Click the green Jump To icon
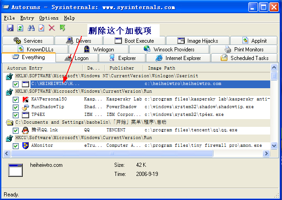 62,28
